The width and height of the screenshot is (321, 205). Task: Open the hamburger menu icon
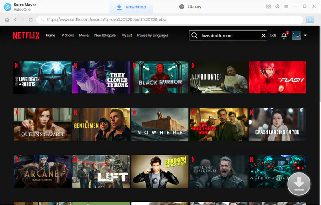coord(286,6)
